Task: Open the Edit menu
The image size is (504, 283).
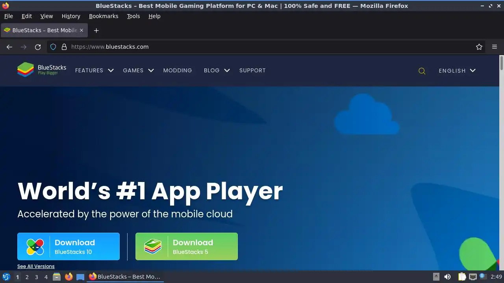Action: pyautogui.click(x=27, y=16)
